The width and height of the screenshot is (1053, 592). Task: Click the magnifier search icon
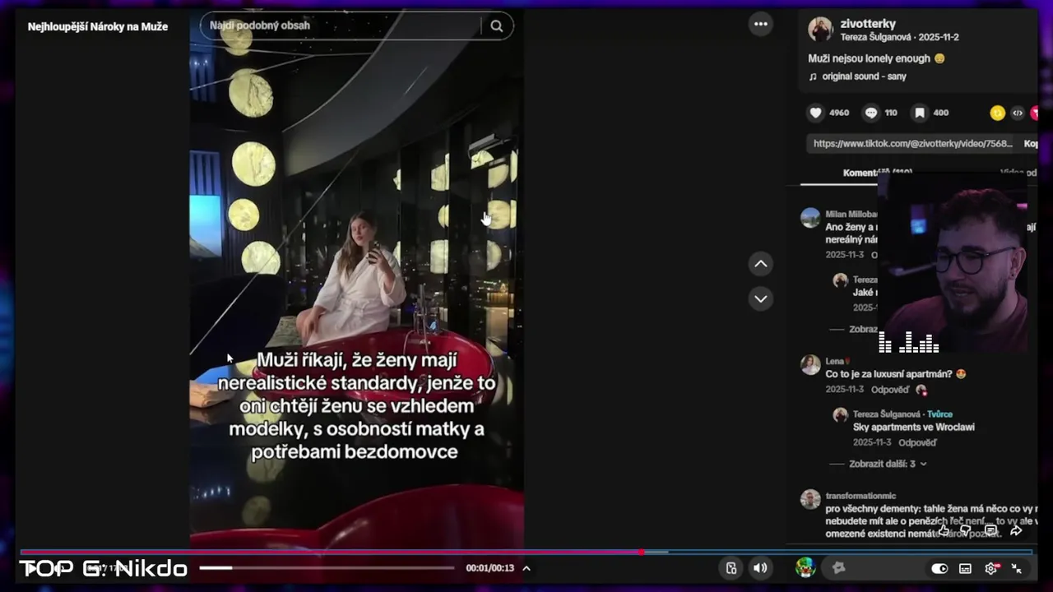[496, 25]
